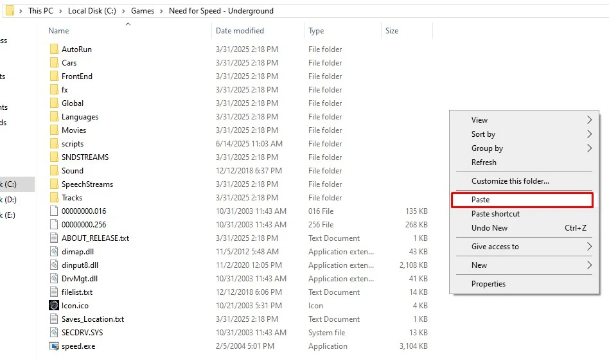Select the SNDSTREAMS folder icon

tap(54, 157)
